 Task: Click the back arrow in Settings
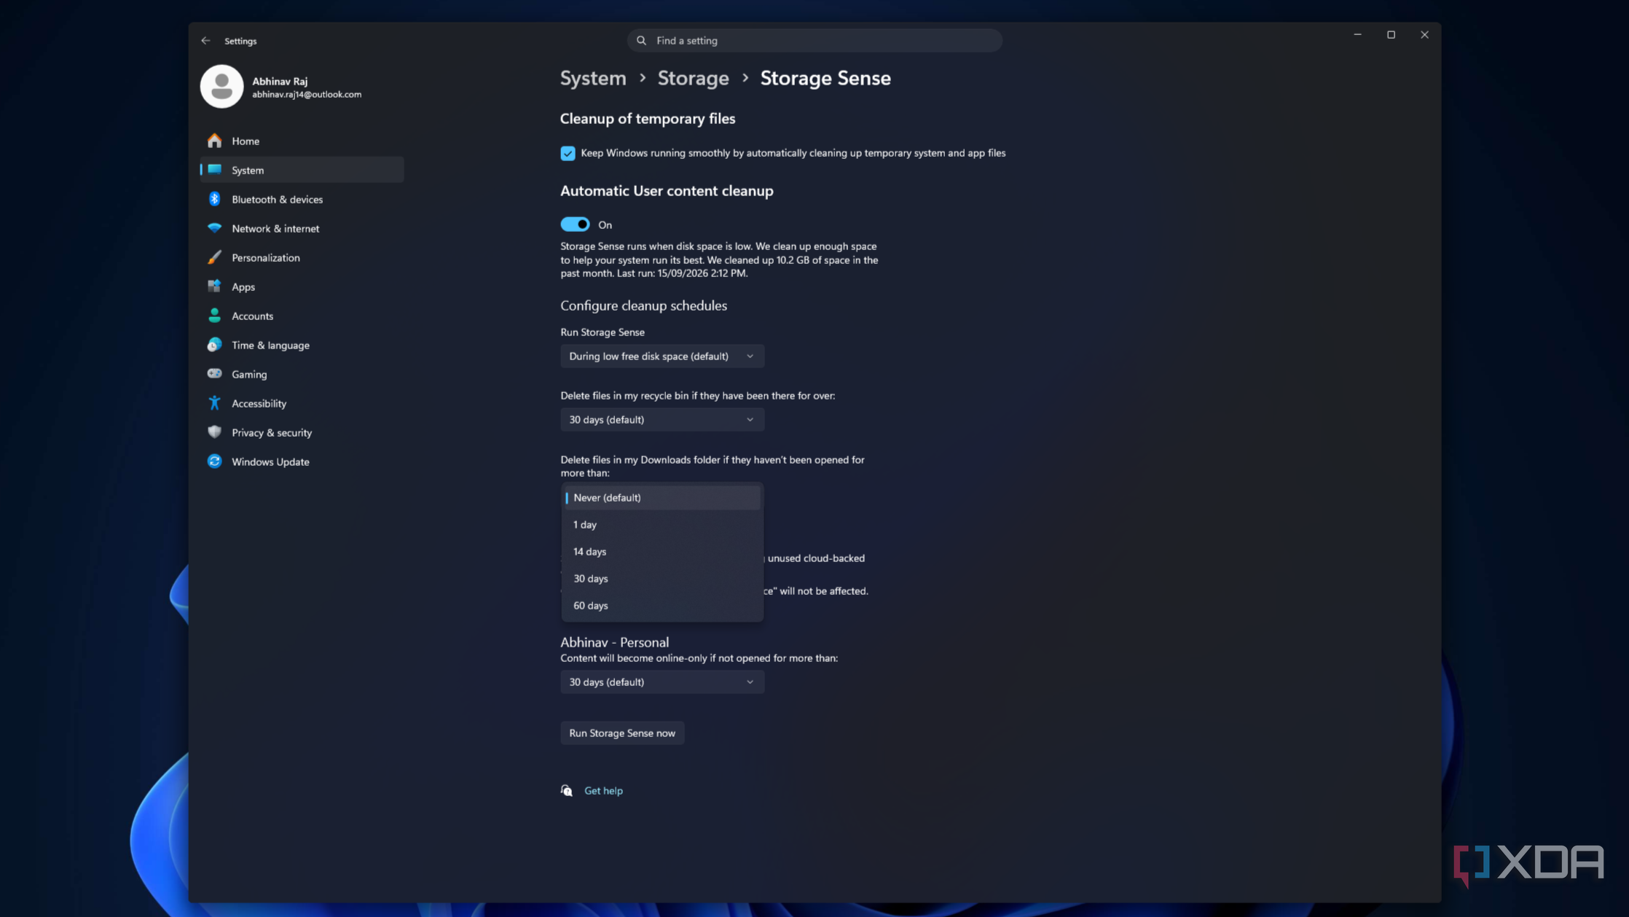coord(205,41)
